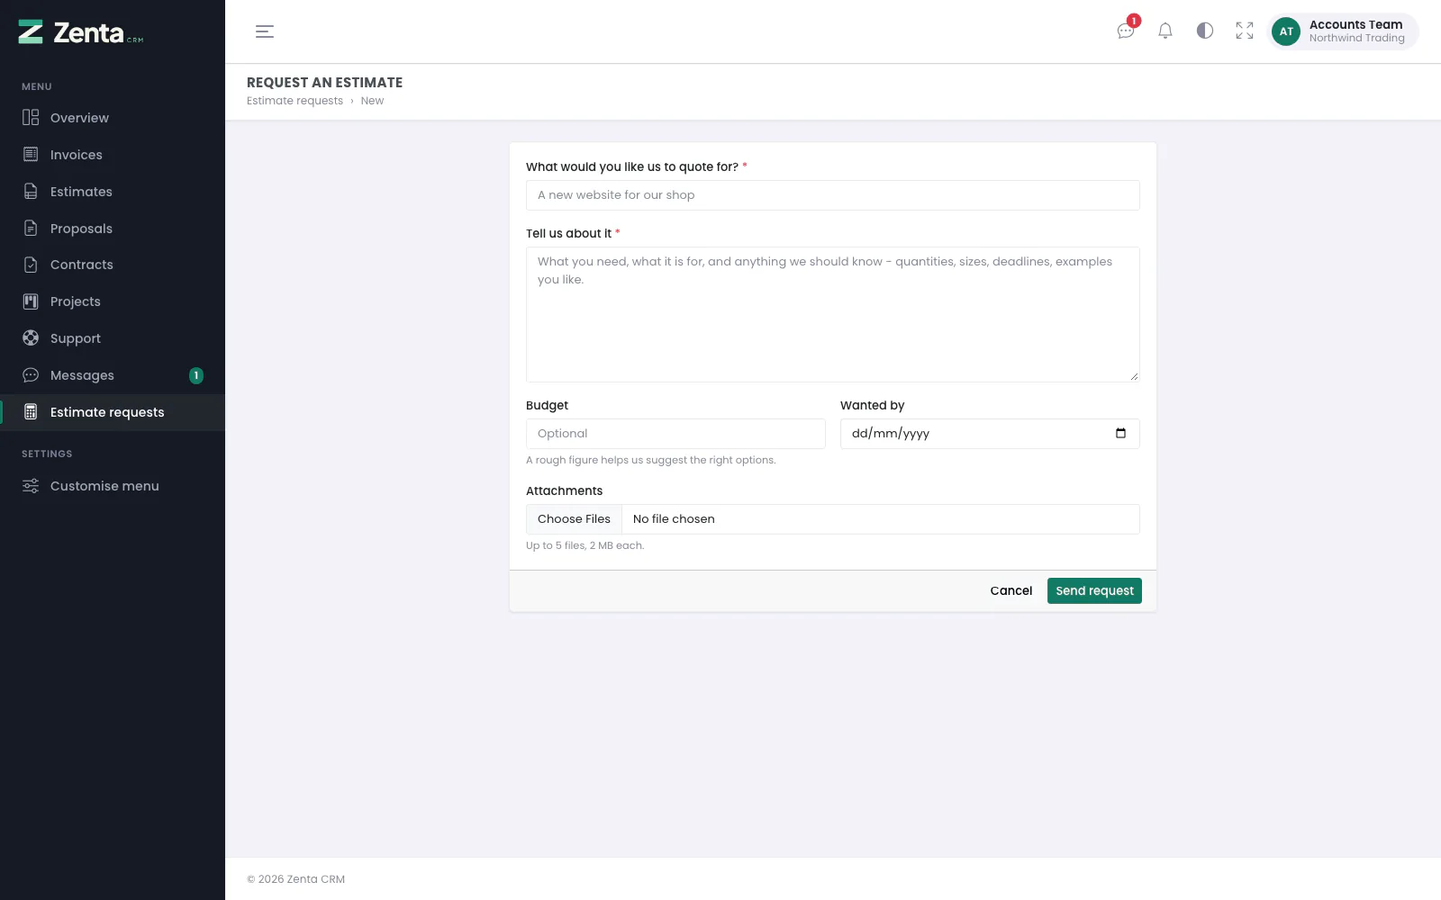This screenshot has width=1441, height=900.
Task: Open Customise menu settings
Action: 113,486
